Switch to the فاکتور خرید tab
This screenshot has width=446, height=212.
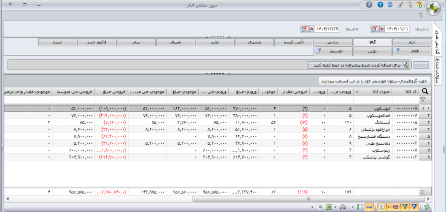(97, 42)
